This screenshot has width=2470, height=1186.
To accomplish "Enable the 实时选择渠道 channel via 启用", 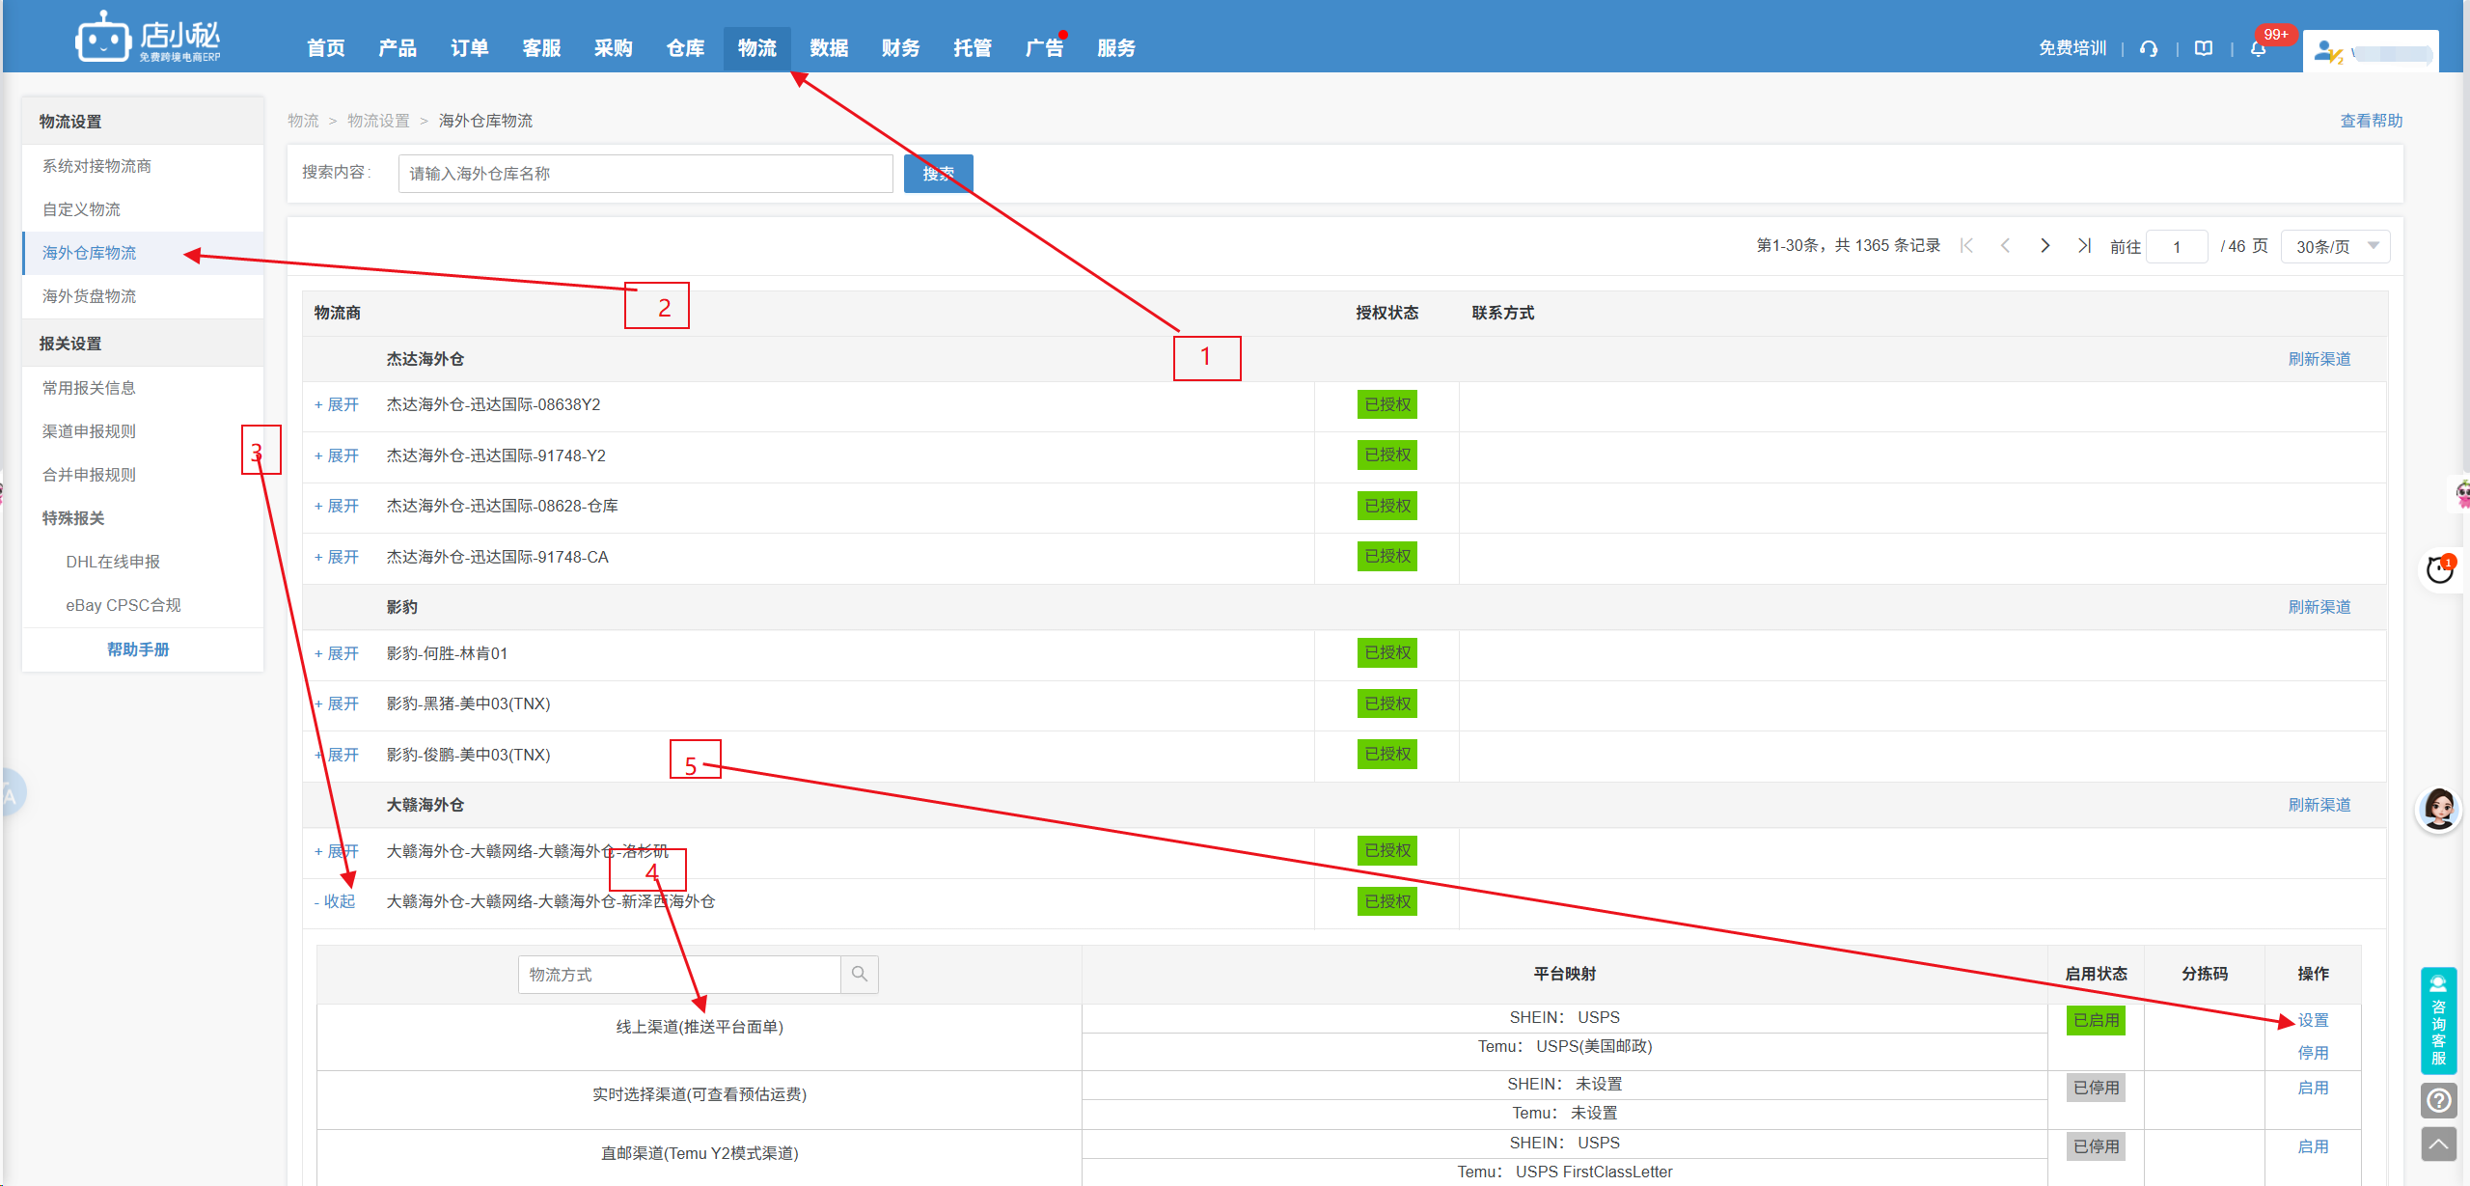I will click(x=2312, y=1088).
